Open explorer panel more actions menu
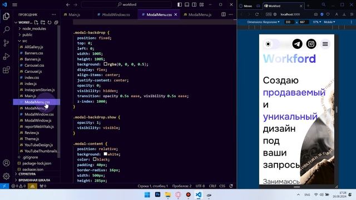Screen dimensions: 356x200 coord(54,14)
